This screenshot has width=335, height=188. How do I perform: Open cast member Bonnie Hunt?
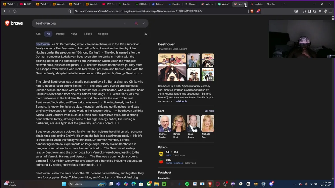tap(179, 127)
